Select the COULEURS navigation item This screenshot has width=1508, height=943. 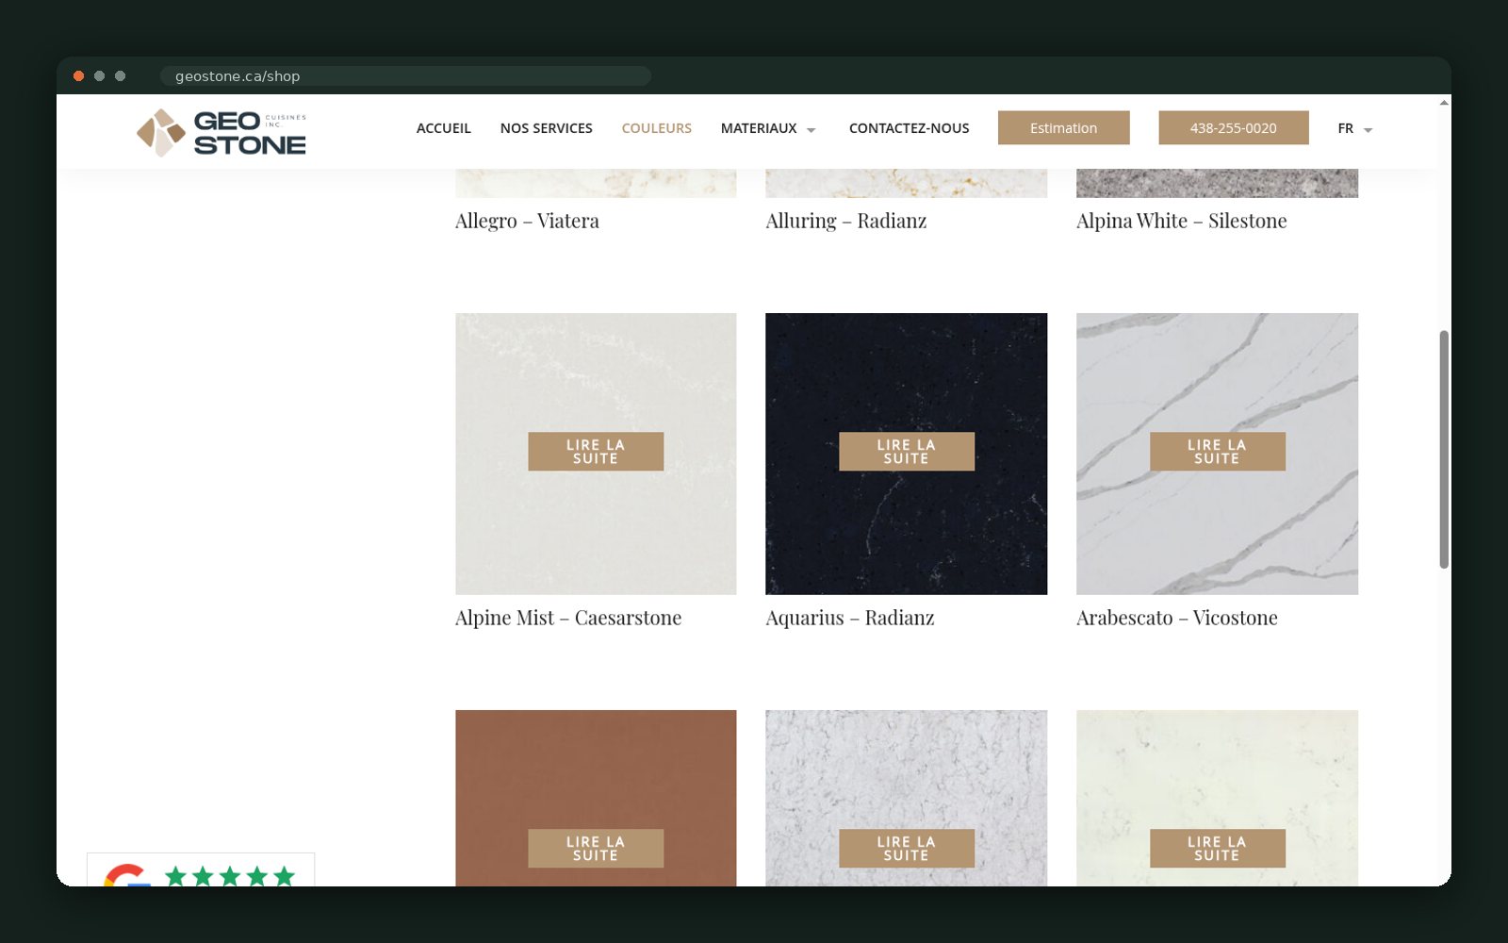tap(656, 128)
